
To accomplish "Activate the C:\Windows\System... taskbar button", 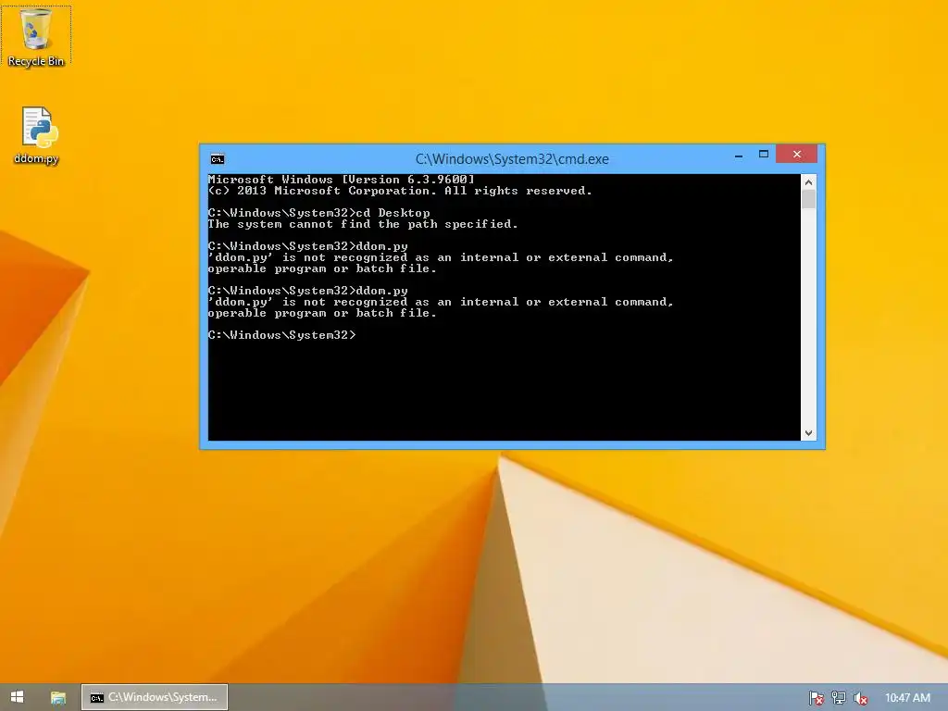I will (x=155, y=697).
